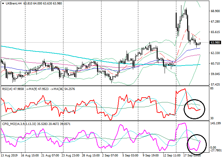Click the 57.425 price axis label

coord(215,85)
